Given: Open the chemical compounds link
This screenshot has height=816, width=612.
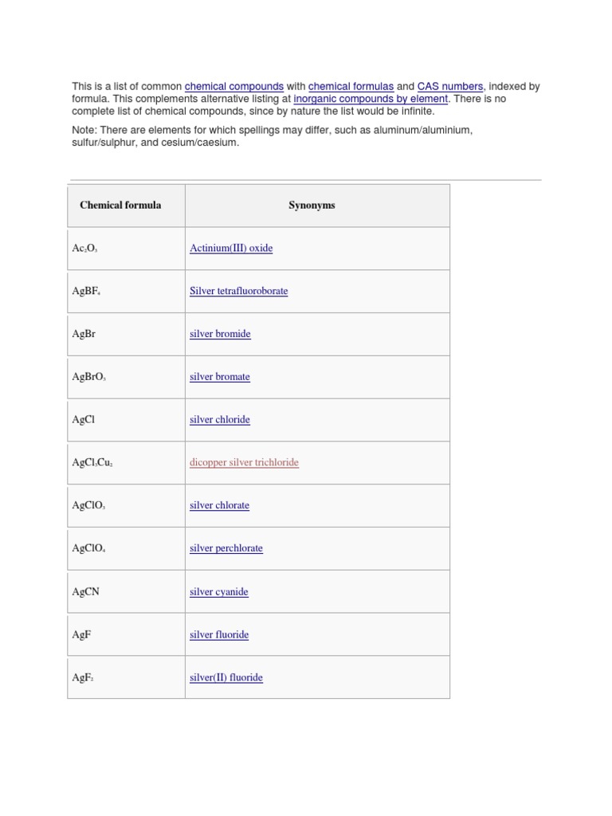Looking at the screenshot, I should pyautogui.click(x=234, y=86).
